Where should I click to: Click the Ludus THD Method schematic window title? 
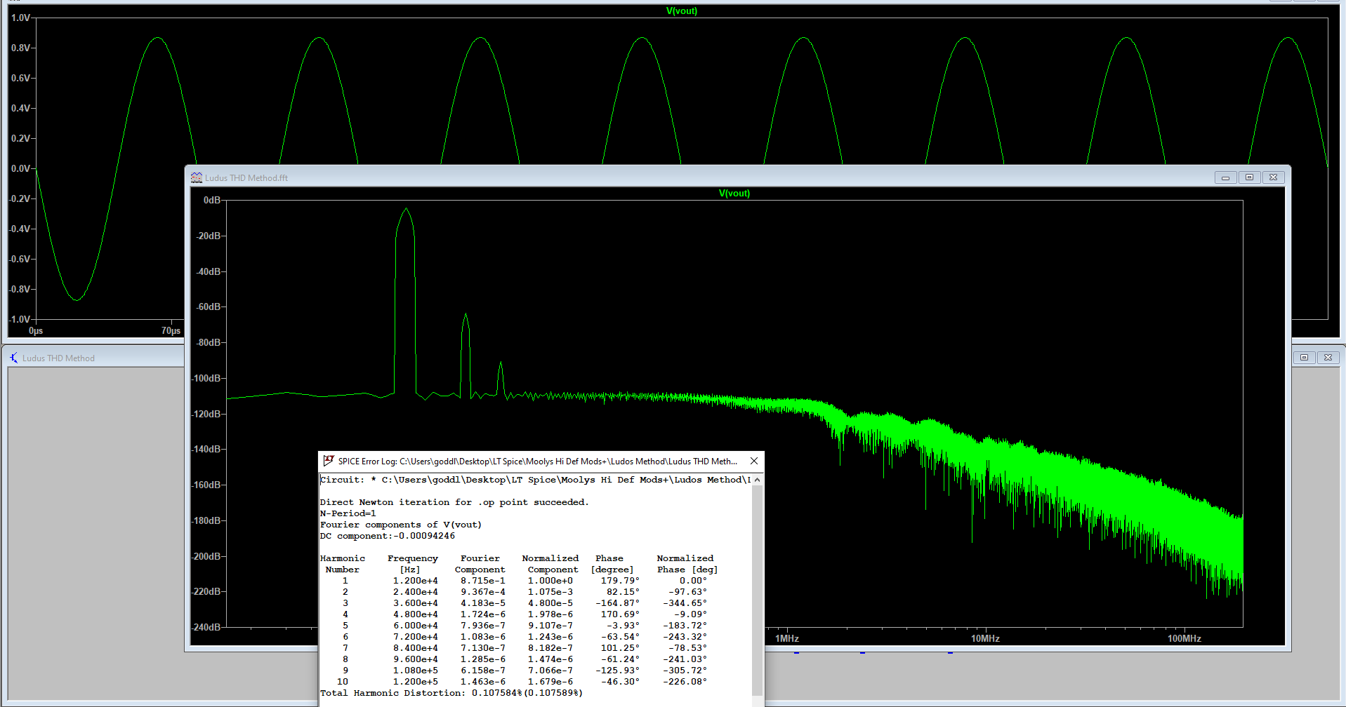coord(58,358)
